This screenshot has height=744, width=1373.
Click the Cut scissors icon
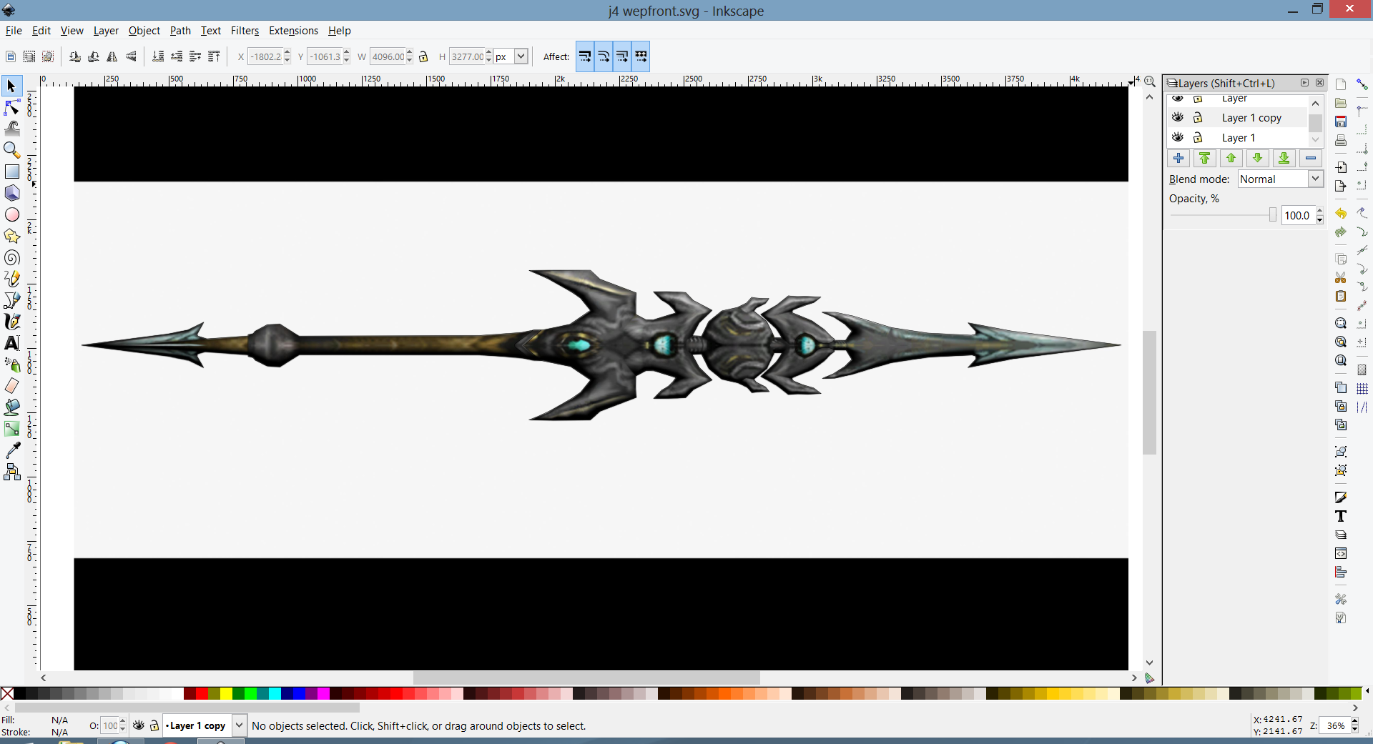[1341, 277]
